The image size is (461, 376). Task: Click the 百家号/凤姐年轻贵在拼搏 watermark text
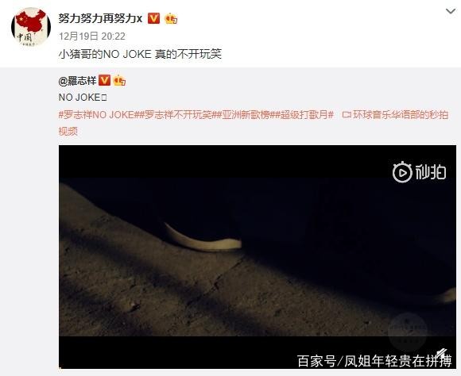click(374, 360)
